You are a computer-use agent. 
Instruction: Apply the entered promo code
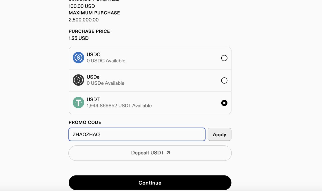pyautogui.click(x=219, y=134)
